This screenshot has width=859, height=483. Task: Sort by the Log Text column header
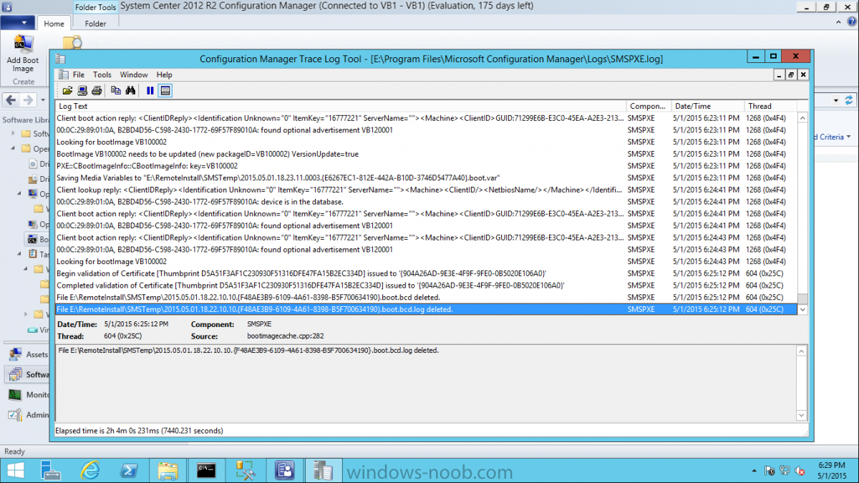tap(341, 106)
